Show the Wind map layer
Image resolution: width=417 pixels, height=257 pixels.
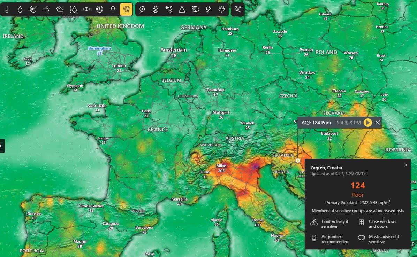(x=47, y=9)
